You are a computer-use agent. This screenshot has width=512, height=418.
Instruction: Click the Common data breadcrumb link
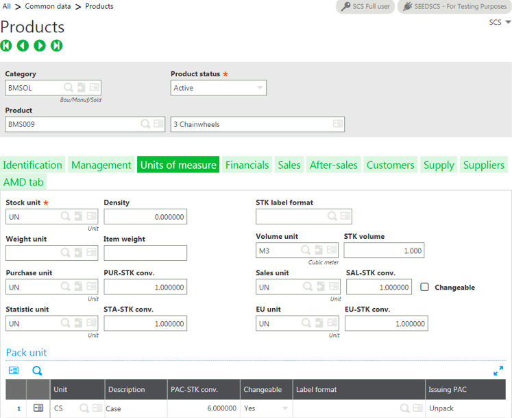tap(47, 6)
